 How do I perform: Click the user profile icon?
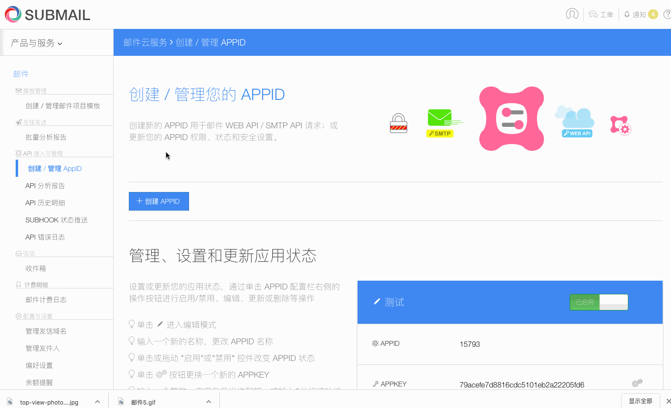[x=571, y=14]
